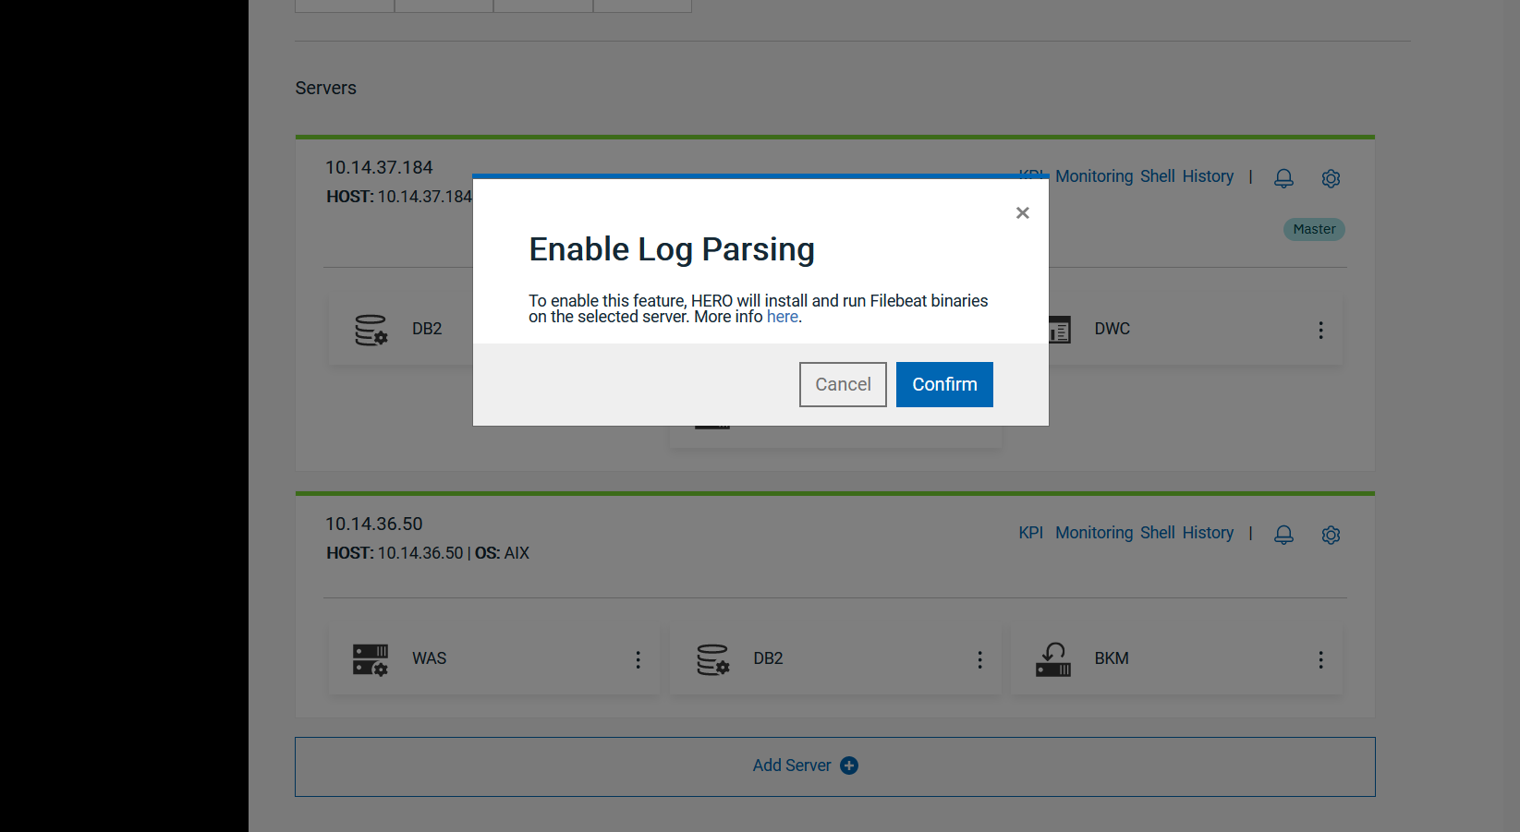Viewport: 1520px width, 832px height.
Task: Open settings gear for server 10.14.37.184
Action: (1331, 178)
